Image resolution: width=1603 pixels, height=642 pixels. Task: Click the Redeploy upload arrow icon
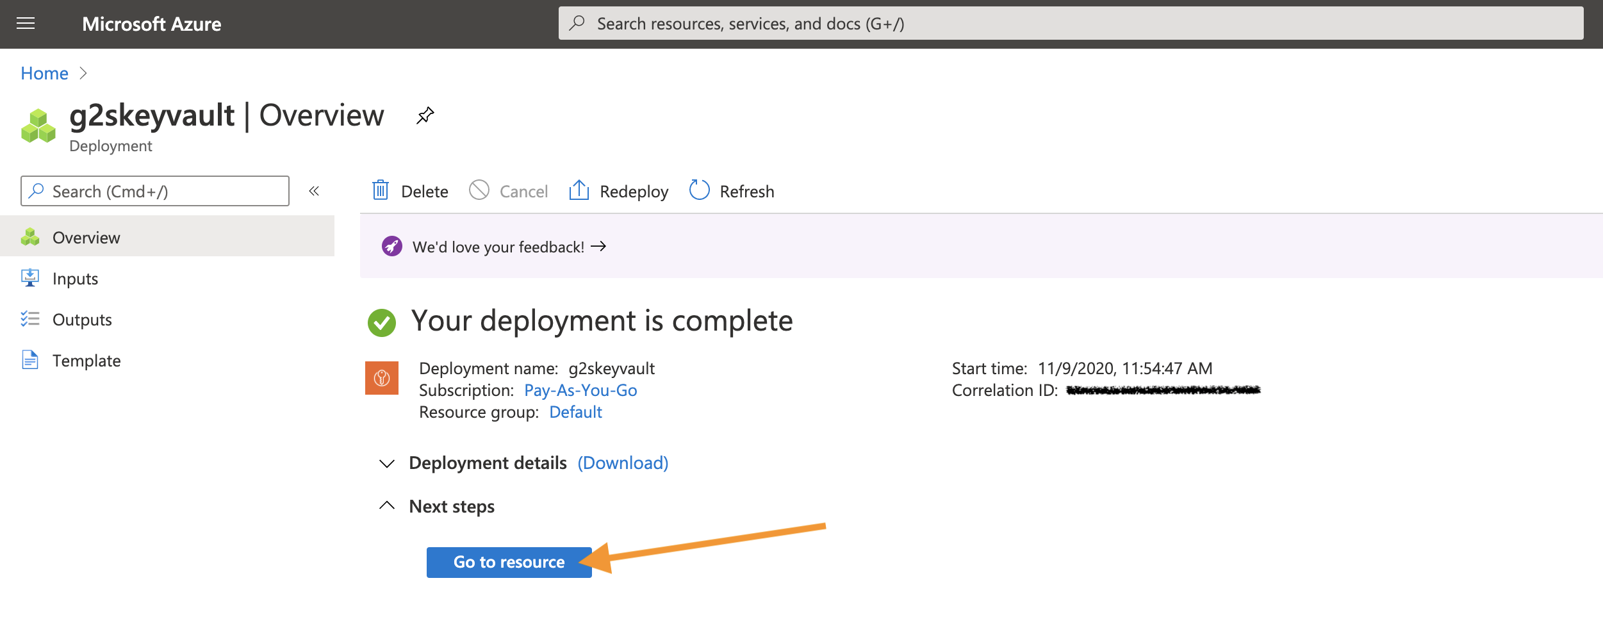pos(579,190)
